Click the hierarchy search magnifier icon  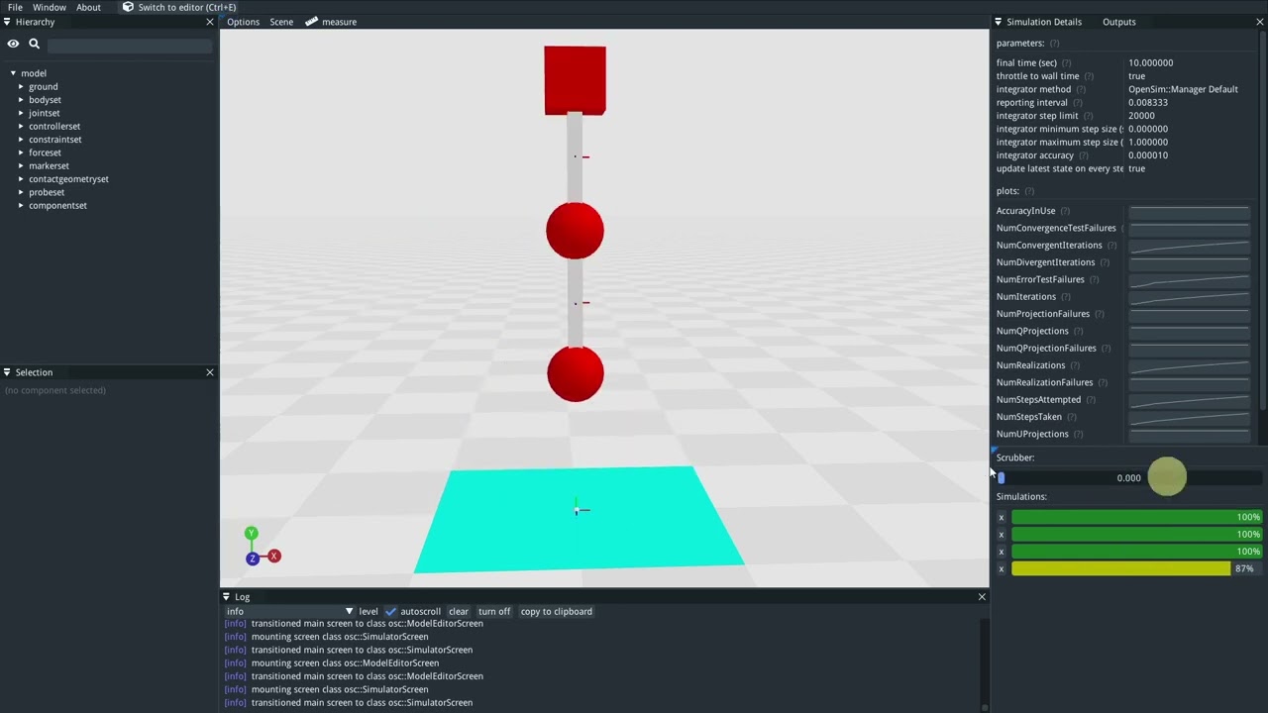[x=34, y=44]
